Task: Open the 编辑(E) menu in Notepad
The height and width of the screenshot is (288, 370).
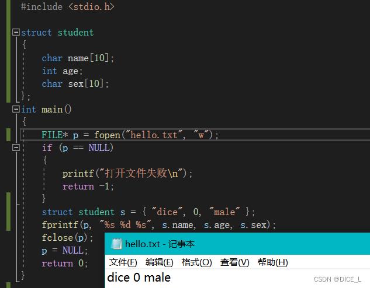Action: 159,262
